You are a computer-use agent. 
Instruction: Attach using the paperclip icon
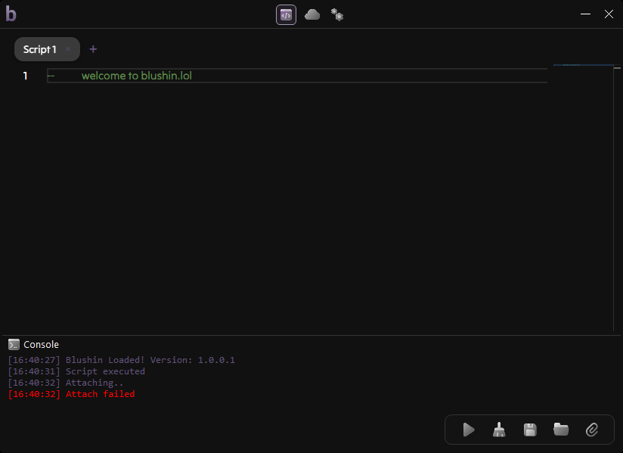[592, 430]
